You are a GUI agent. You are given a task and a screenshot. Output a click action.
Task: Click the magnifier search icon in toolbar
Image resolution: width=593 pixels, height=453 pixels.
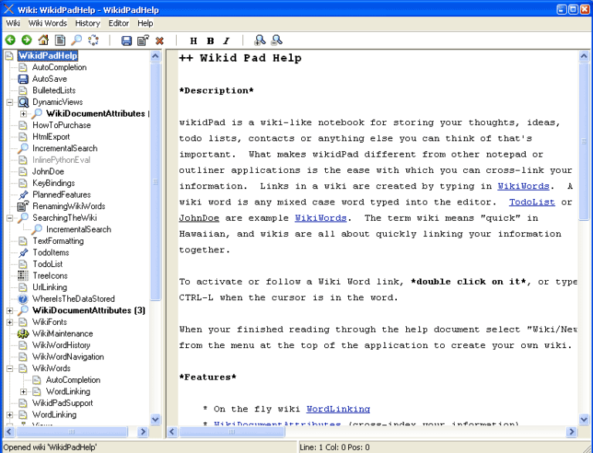pos(76,40)
